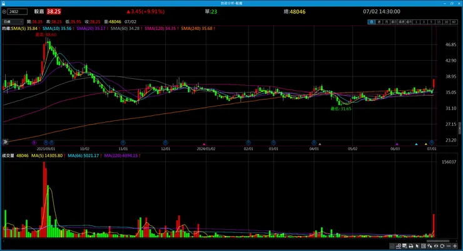Click the yellow triangle marker before 07/01
The height and width of the screenshot is (251, 463).
click(x=426, y=144)
